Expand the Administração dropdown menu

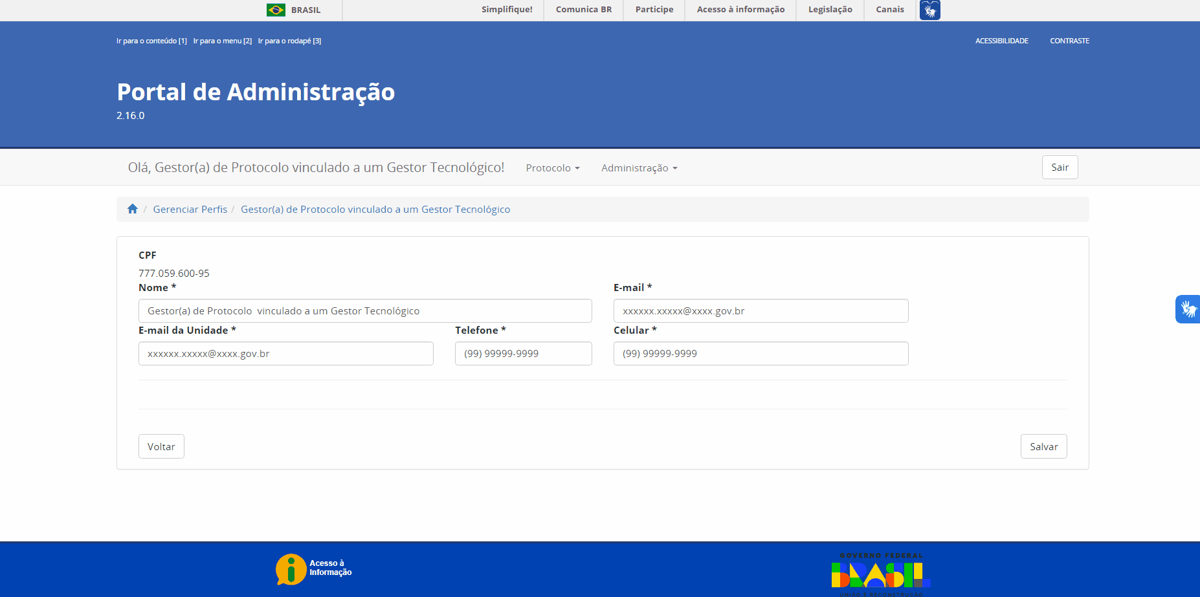pyautogui.click(x=639, y=168)
